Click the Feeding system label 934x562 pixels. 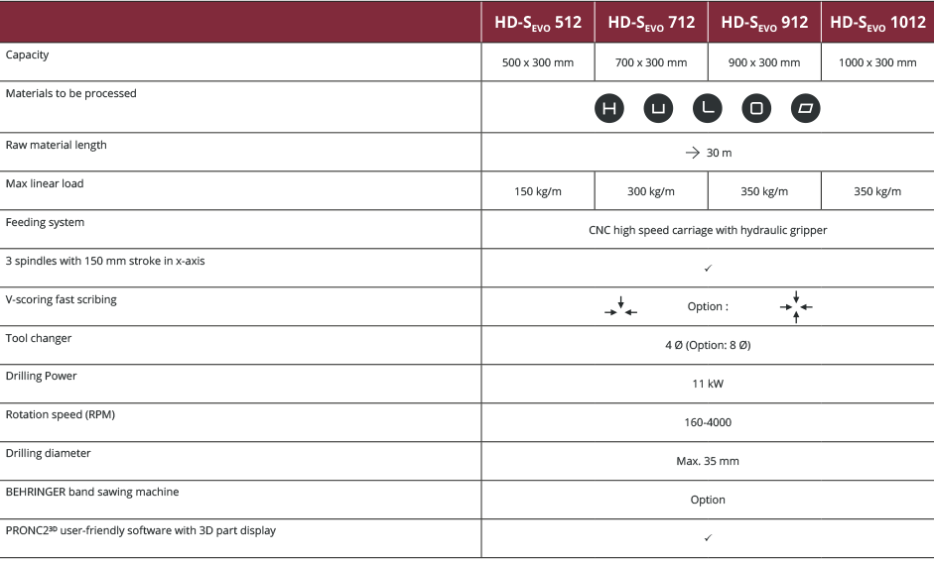[45, 222]
